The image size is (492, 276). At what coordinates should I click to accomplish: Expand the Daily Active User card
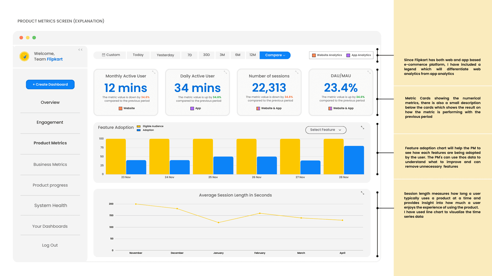(225, 72)
